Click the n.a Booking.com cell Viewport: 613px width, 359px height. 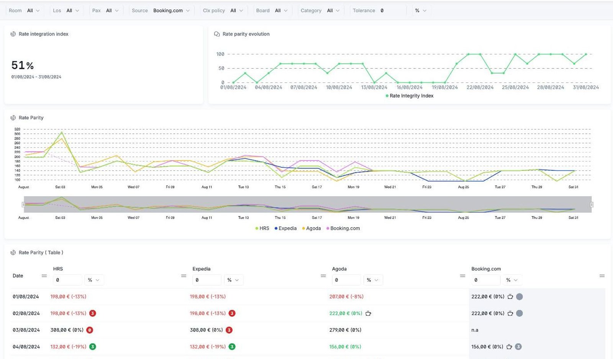coord(475,330)
